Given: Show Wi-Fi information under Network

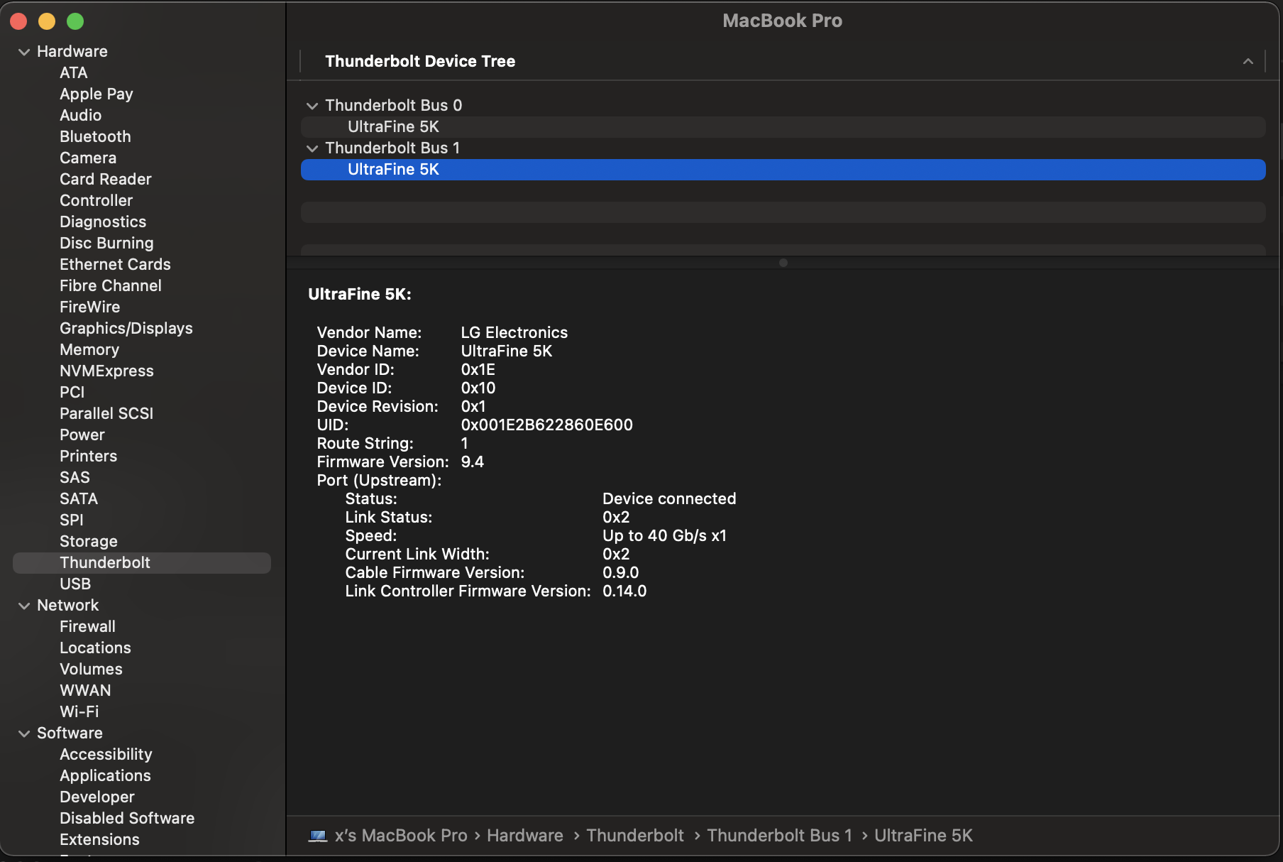Looking at the screenshot, I should click(x=79, y=712).
